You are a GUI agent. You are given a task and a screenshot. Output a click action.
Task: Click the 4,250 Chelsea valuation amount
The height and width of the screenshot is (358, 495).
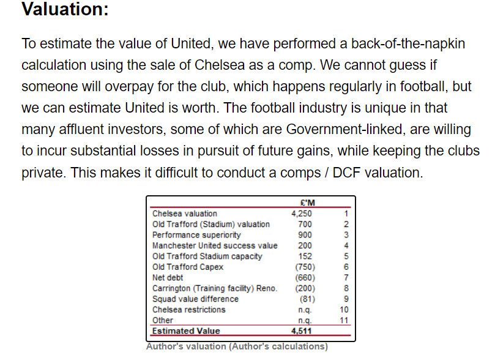tap(302, 214)
